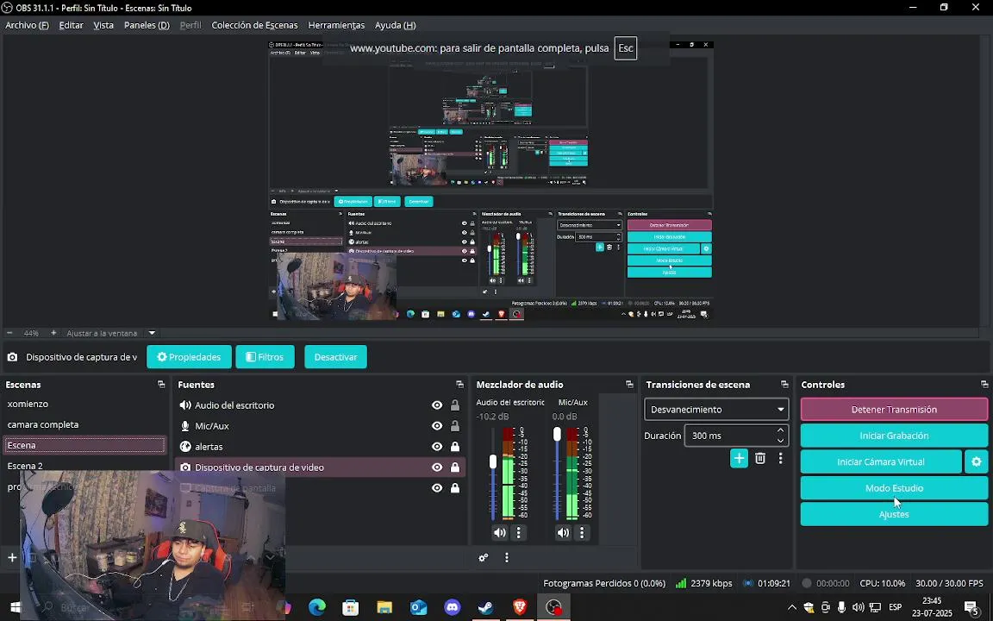
Task: Zoom out the preview with minus
Action: pos(9,333)
